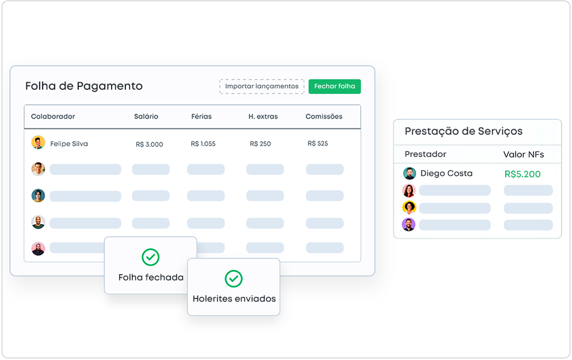572x360 pixels.
Task: Click the Folha fechada status card
Action: [151, 266]
